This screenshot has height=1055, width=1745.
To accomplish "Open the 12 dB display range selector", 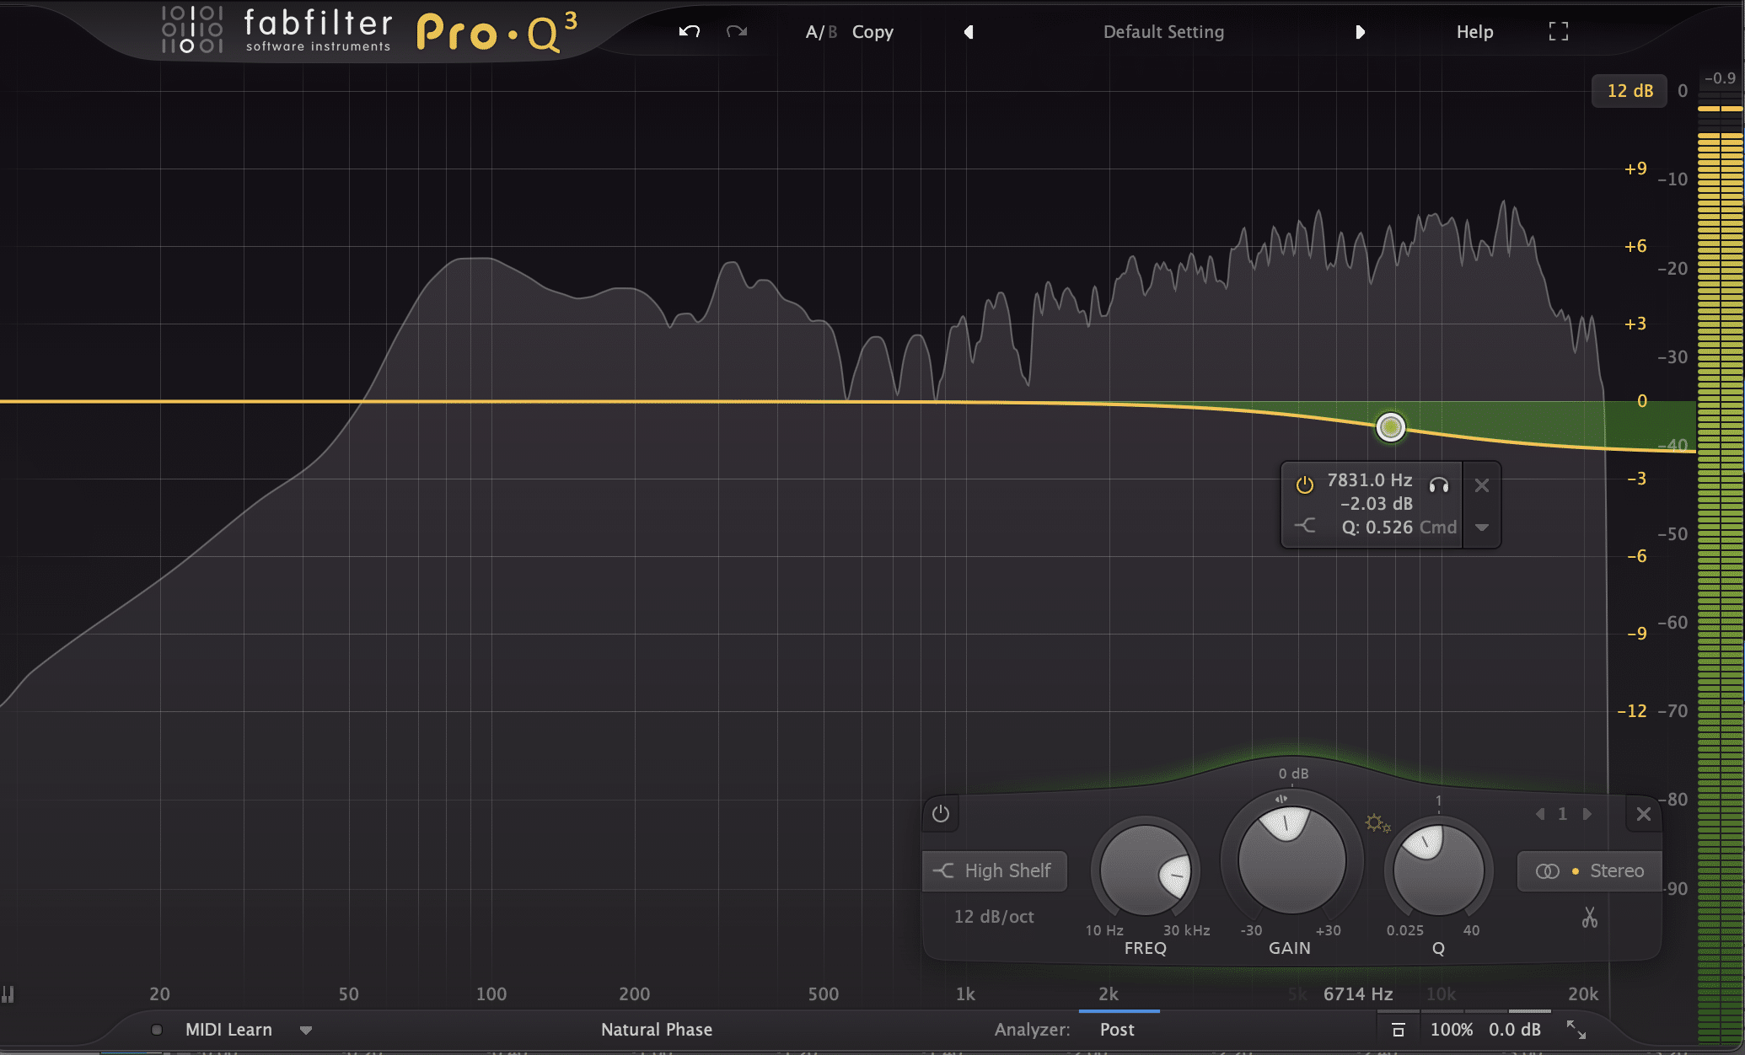I will click(x=1630, y=91).
